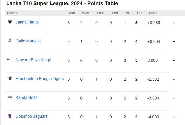Open the Jaffna Titans team link
This screenshot has height=125, width=185.
[x=27, y=22]
